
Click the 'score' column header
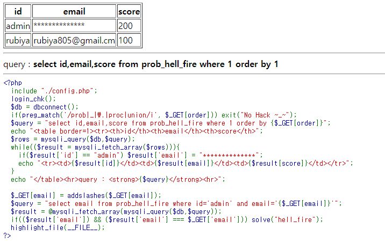[129, 11]
